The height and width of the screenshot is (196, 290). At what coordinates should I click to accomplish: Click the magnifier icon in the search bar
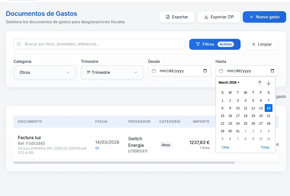(x=19, y=44)
